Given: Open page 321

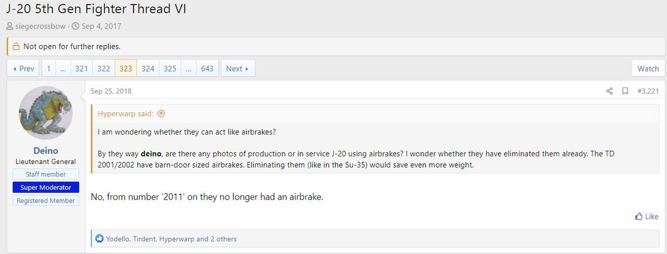Looking at the screenshot, I should coord(81,69).
